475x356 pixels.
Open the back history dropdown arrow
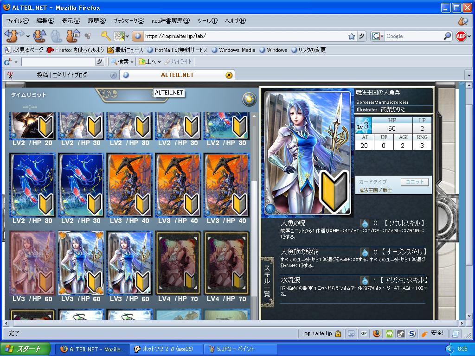coord(28,36)
